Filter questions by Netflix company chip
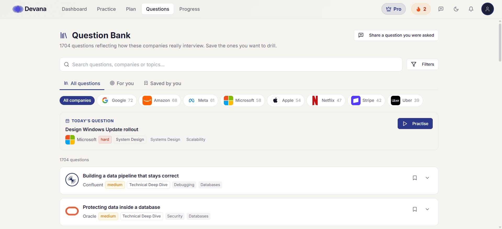The image size is (502, 229). (x=326, y=100)
